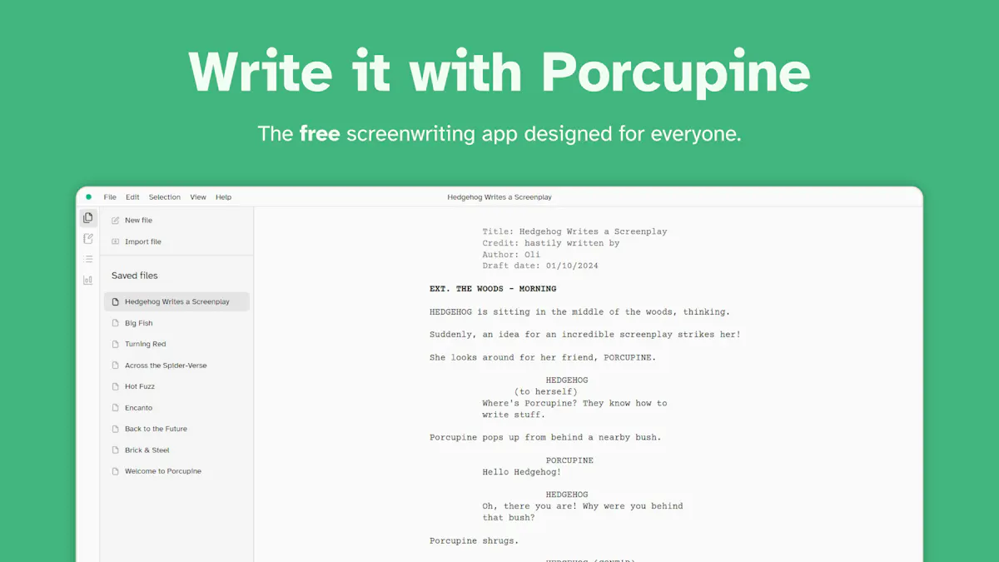Click dialogue line that bush?
The height and width of the screenshot is (562, 999).
coord(509,518)
